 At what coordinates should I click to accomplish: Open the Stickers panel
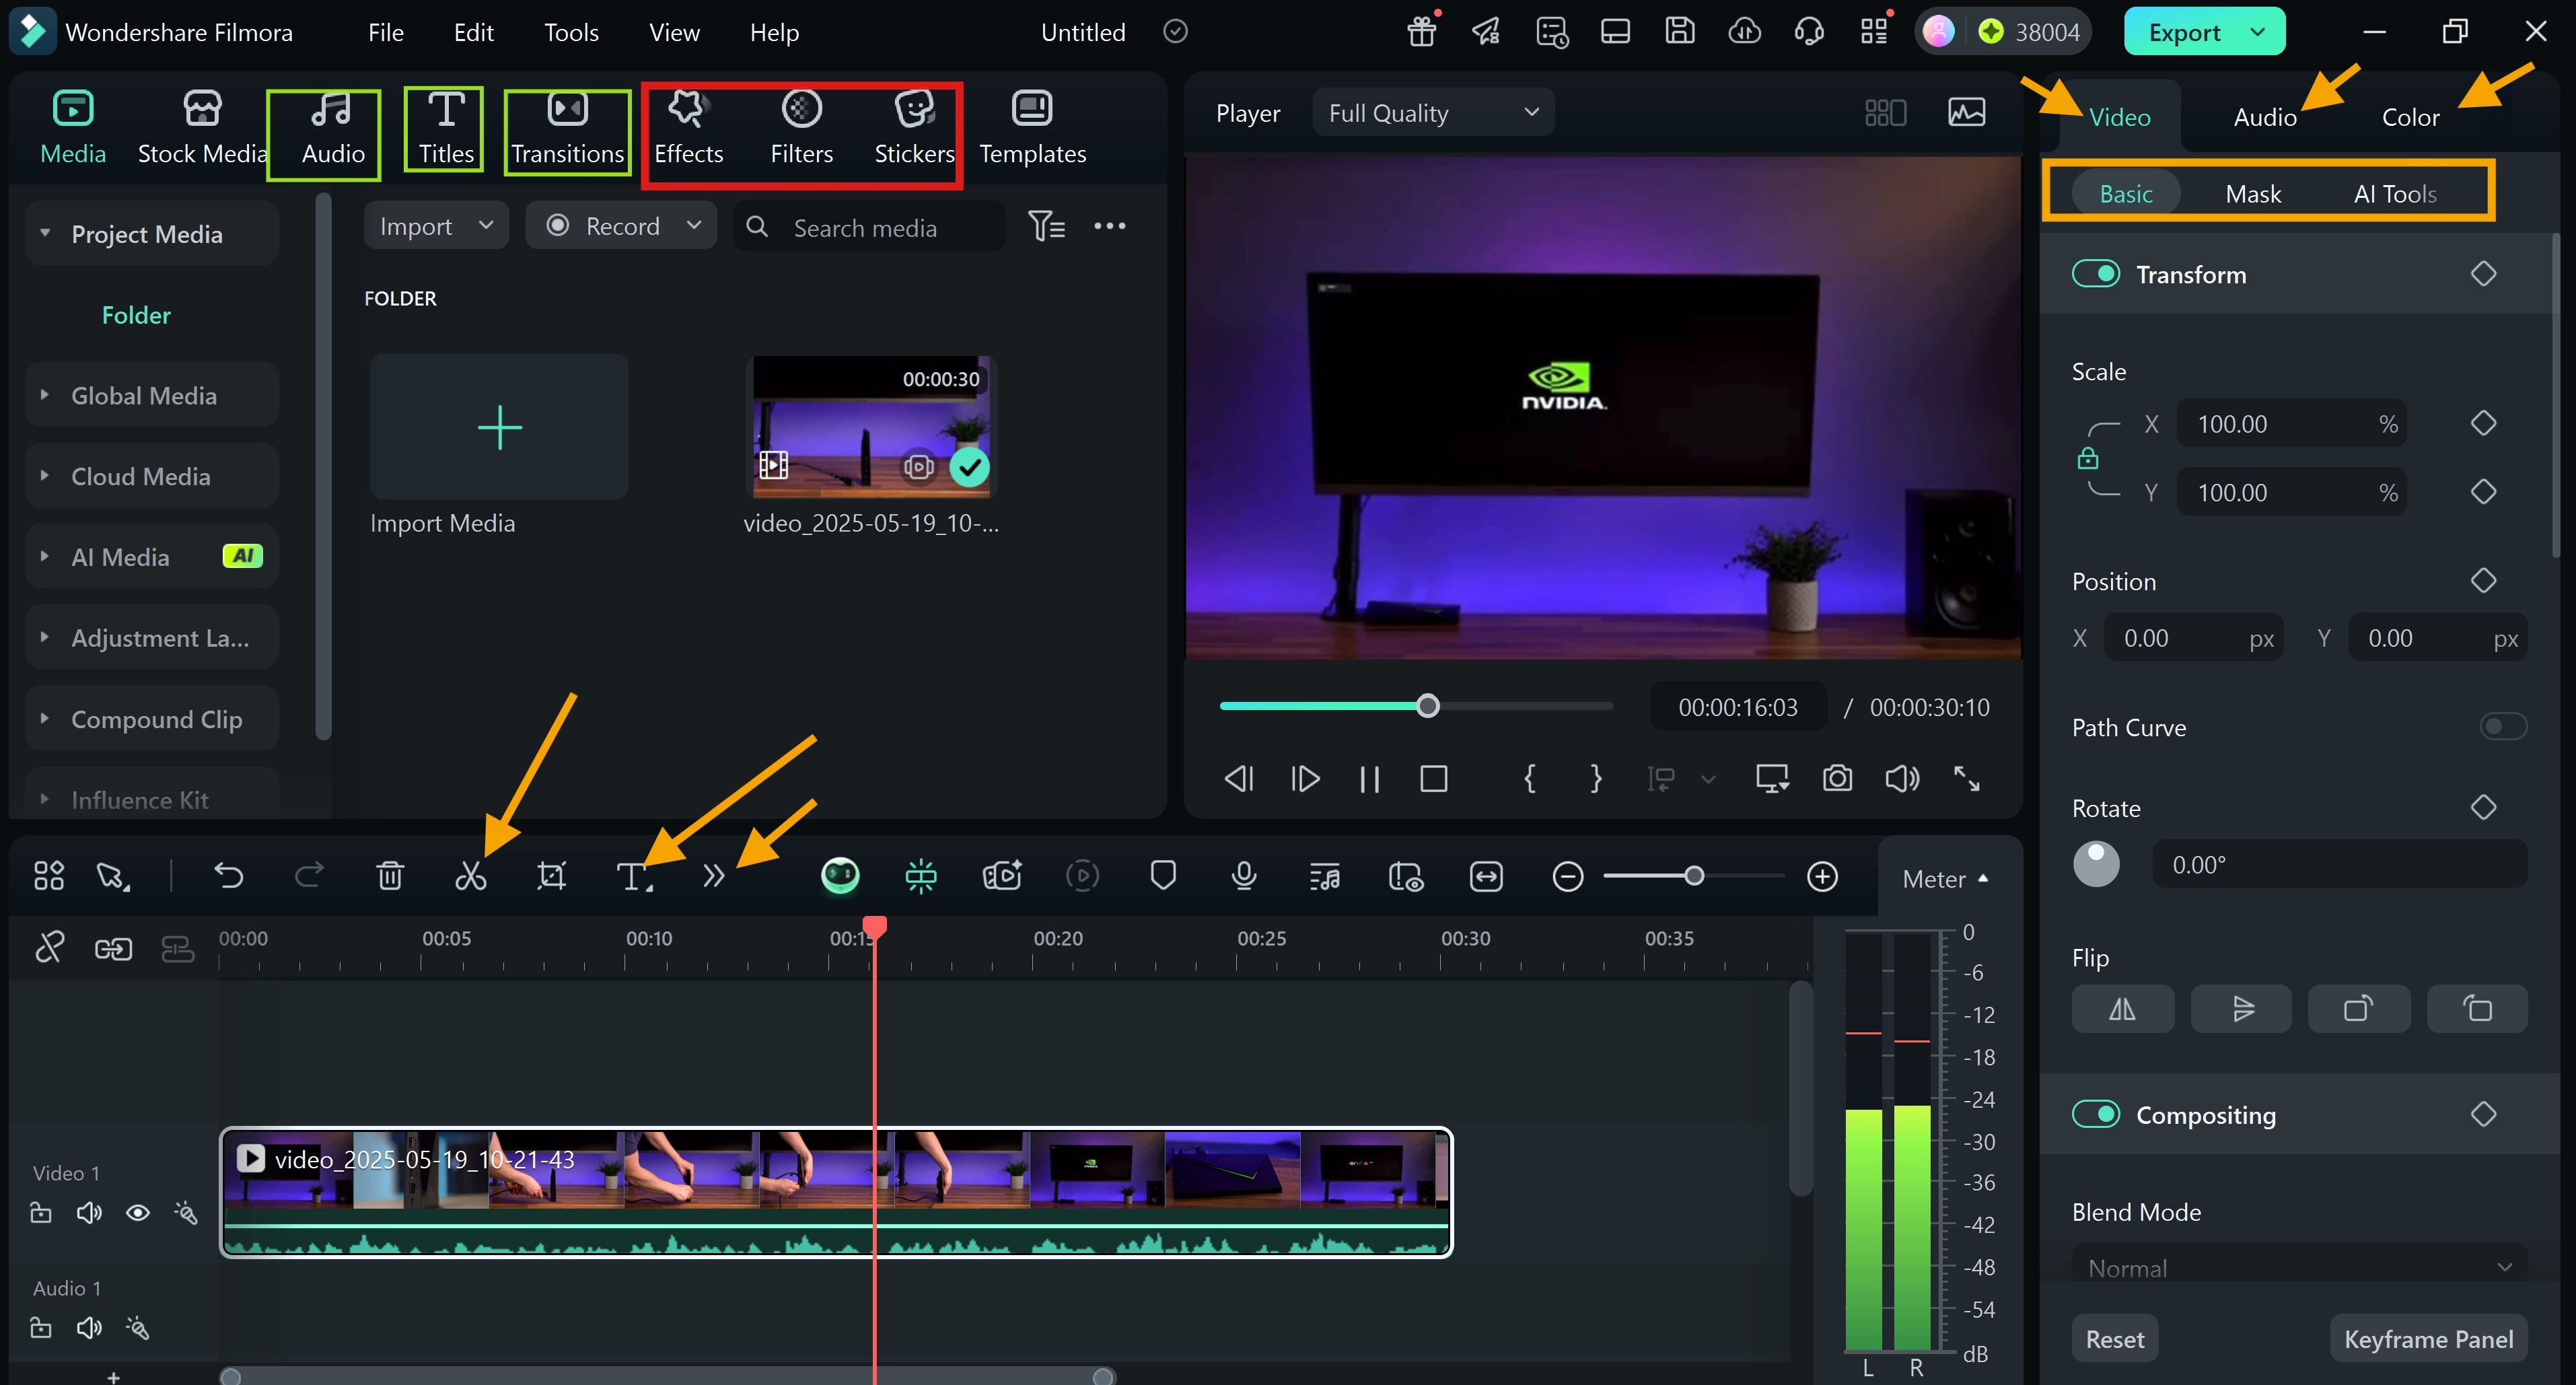pyautogui.click(x=914, y=128)
